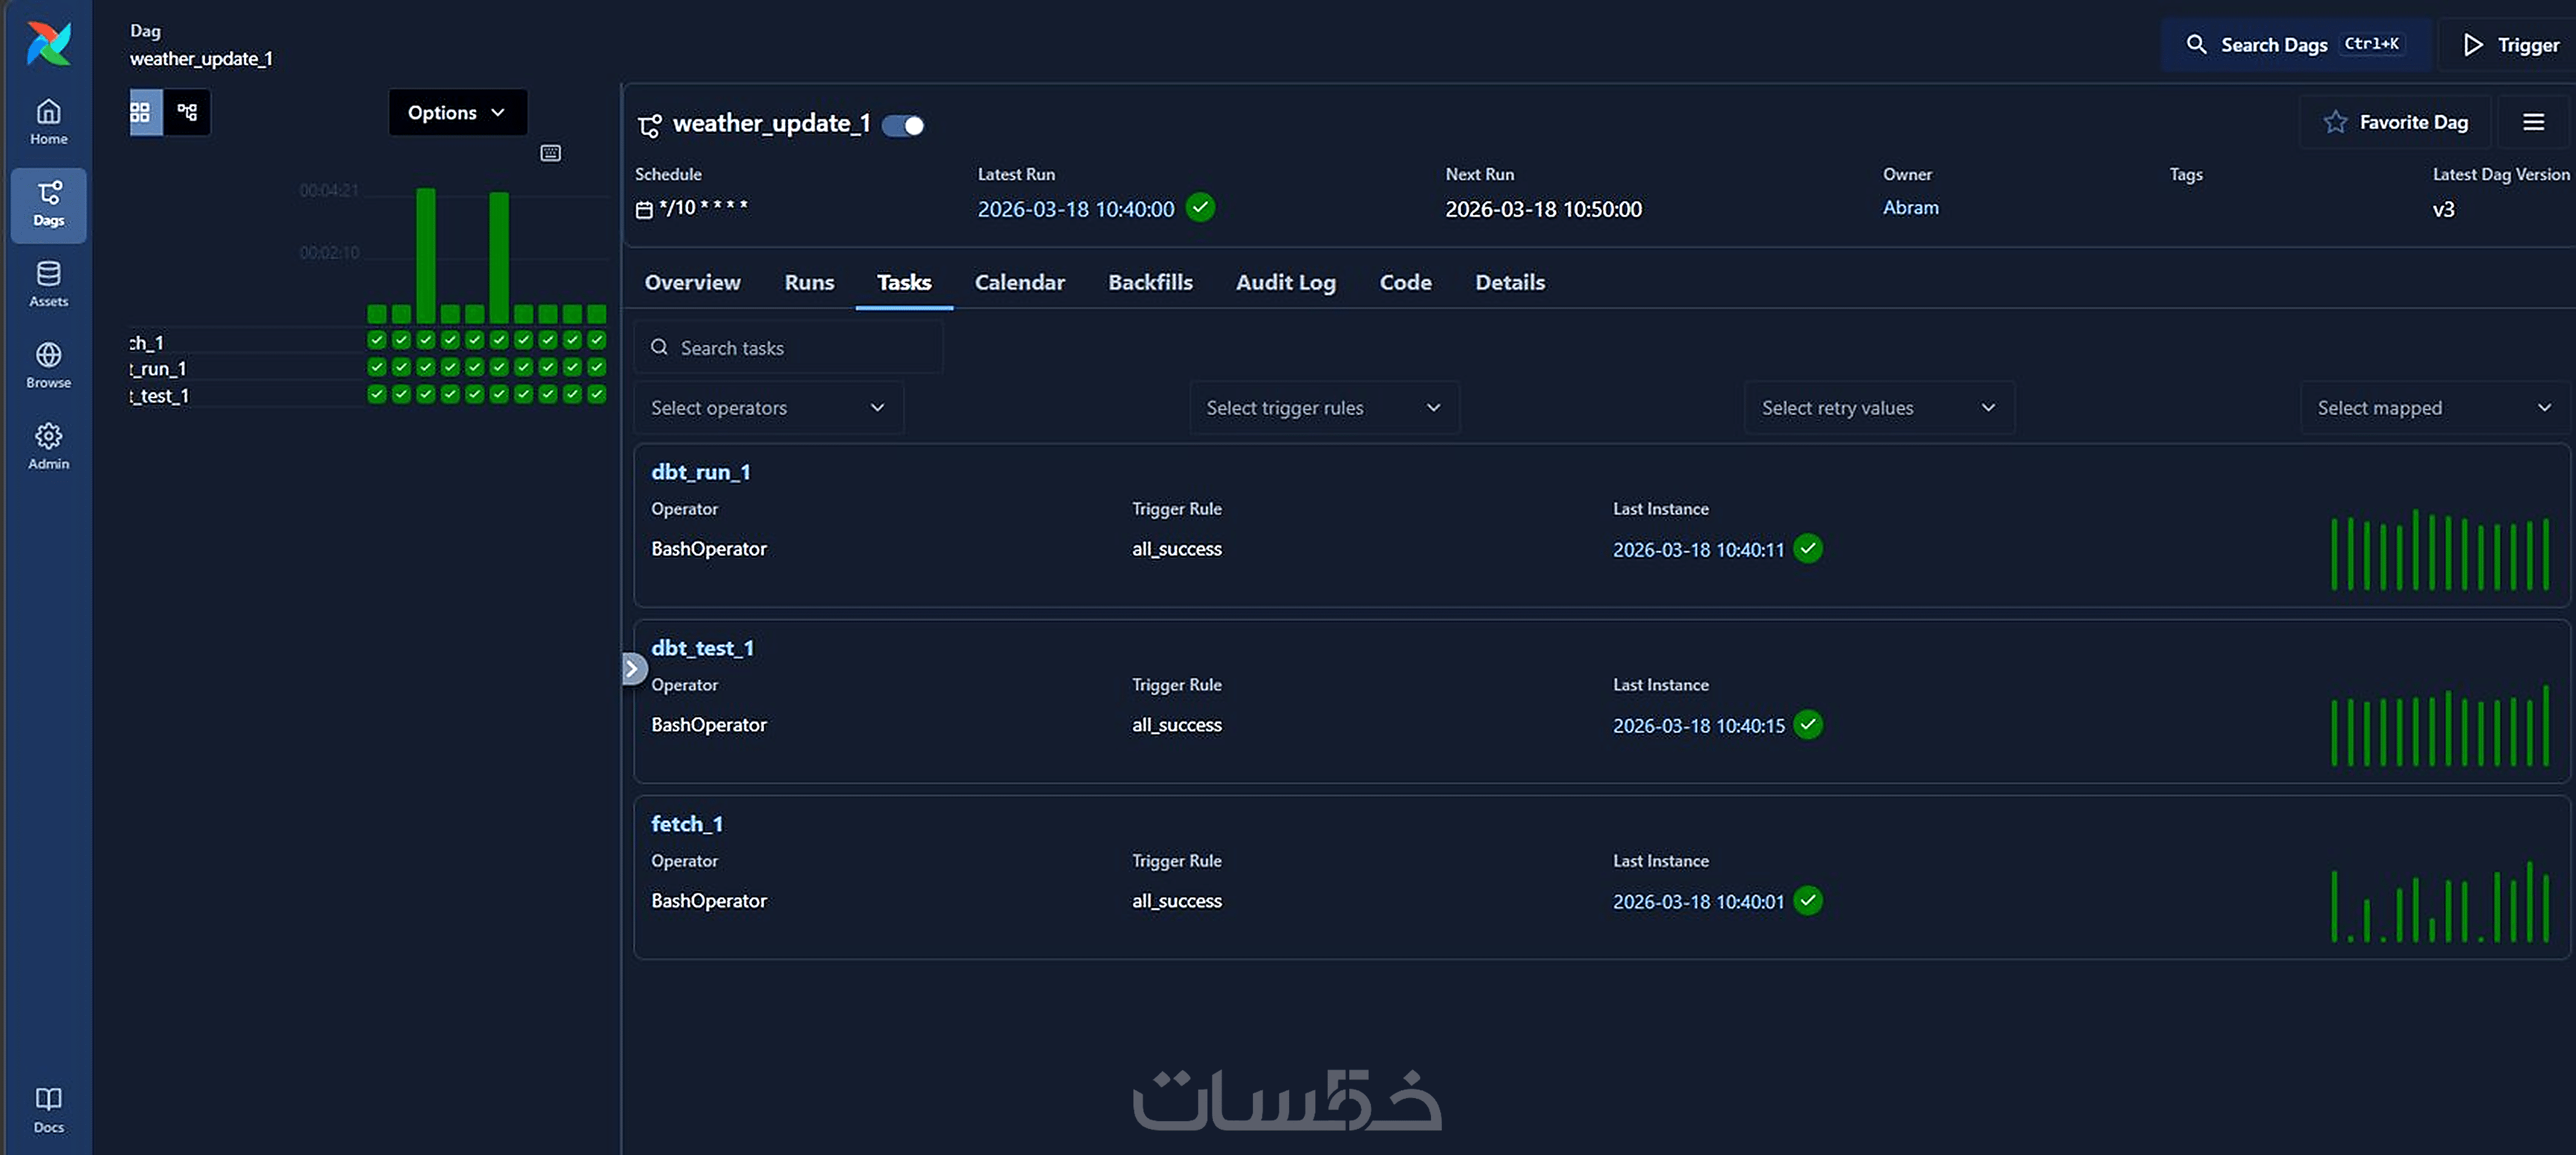
Task: Switch to grid view icon
Action: point(141,112)
